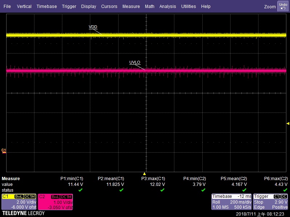The image size is (290, 217).
Task: Click the 200 ms/div timebase value
Action: tap(241, 202)
